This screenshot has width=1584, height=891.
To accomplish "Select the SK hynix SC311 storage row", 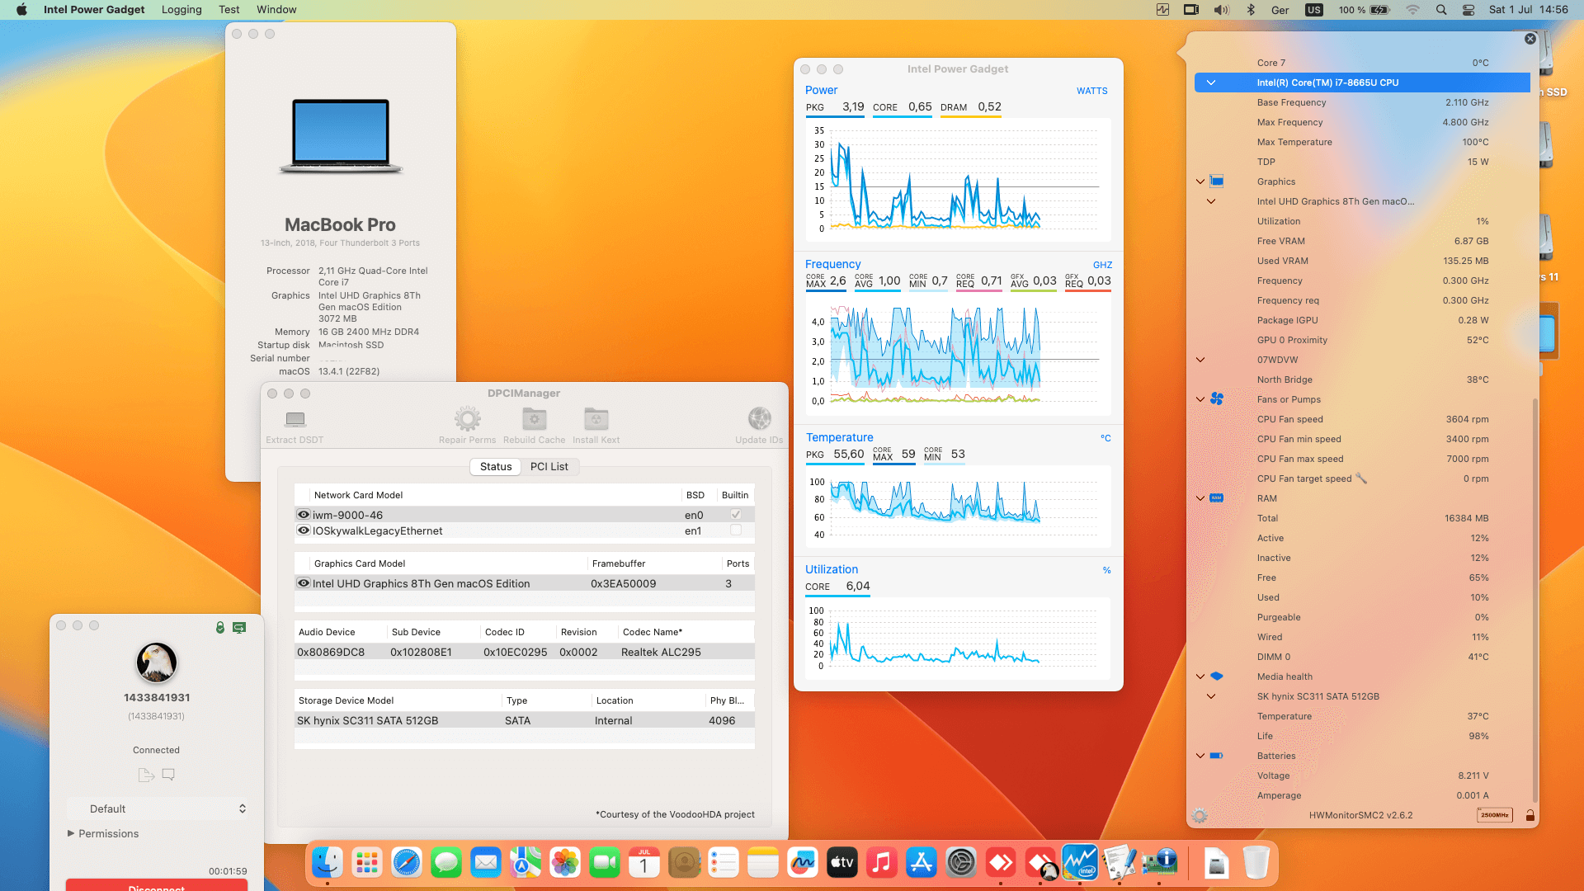I will tap(525, 720).
